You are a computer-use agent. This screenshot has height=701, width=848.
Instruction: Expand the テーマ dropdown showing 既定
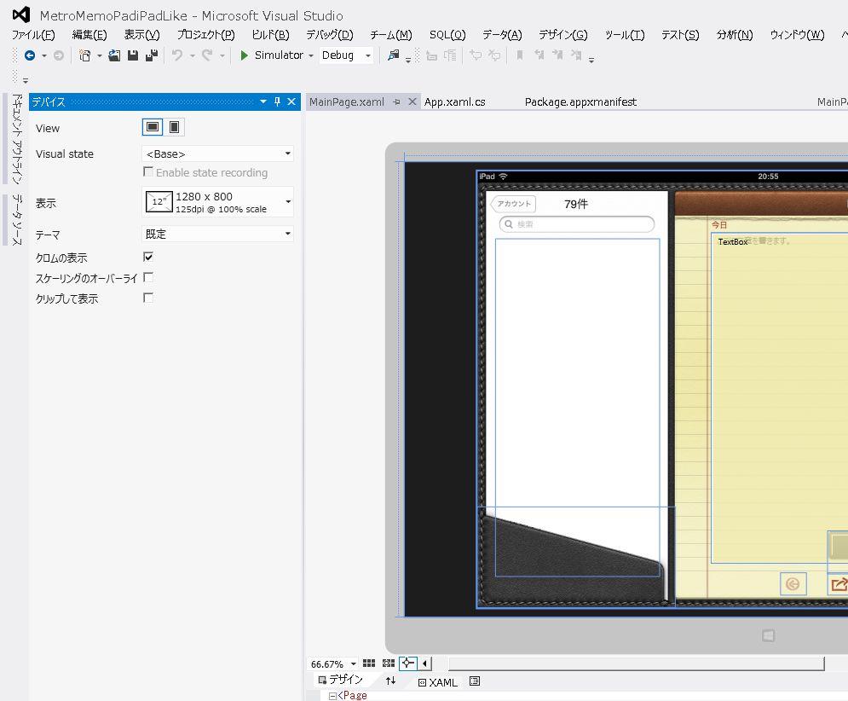point(217,234)
